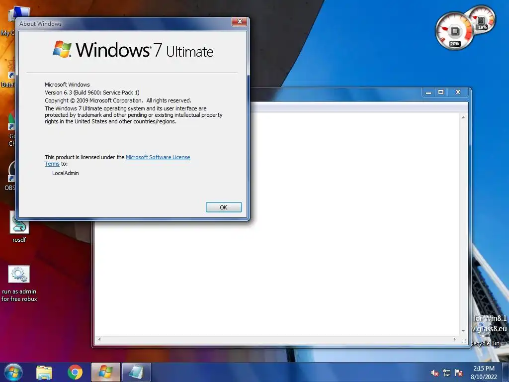Open File Explorer from the taskbar

44,372
